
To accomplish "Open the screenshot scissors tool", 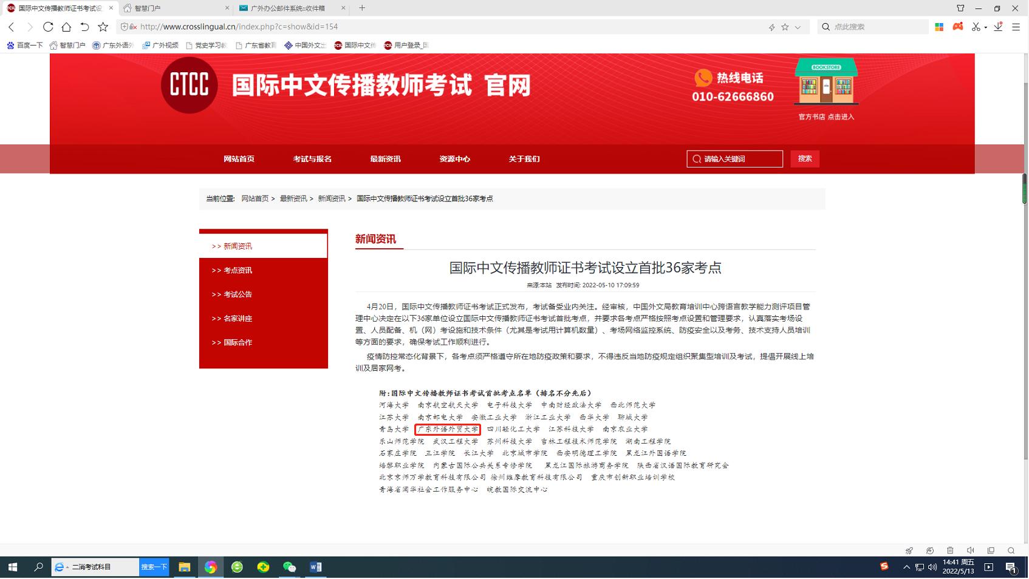I will pyautogui.click(x=976, y=27).
